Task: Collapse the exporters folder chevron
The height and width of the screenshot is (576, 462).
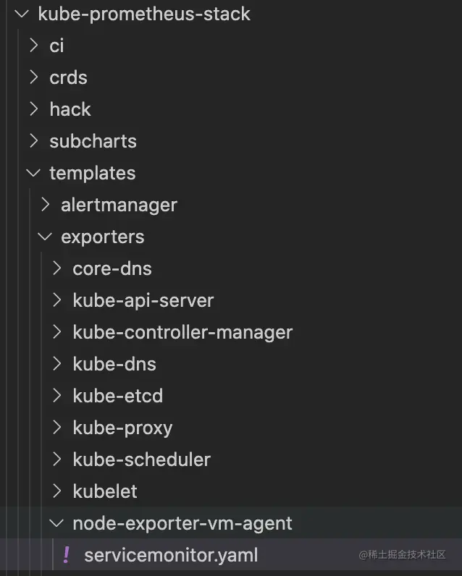Action: point(45,237)
